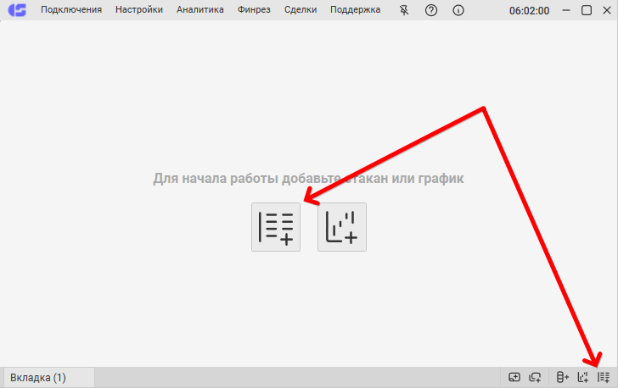Open the Поддержка menu
The height and width of the screenshot is (388, 618).
(354, 10)
